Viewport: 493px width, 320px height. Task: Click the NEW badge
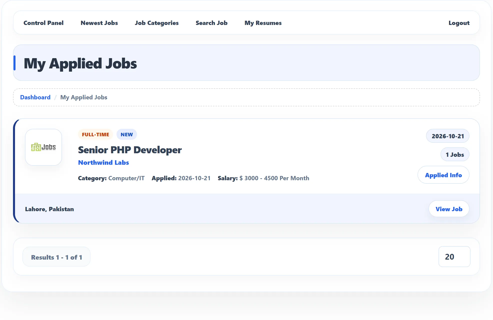click(x=127, y=134)
